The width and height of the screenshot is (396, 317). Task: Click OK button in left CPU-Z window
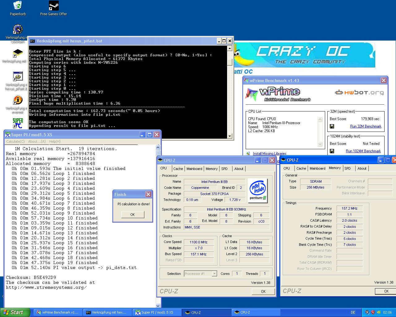(263, 291)
